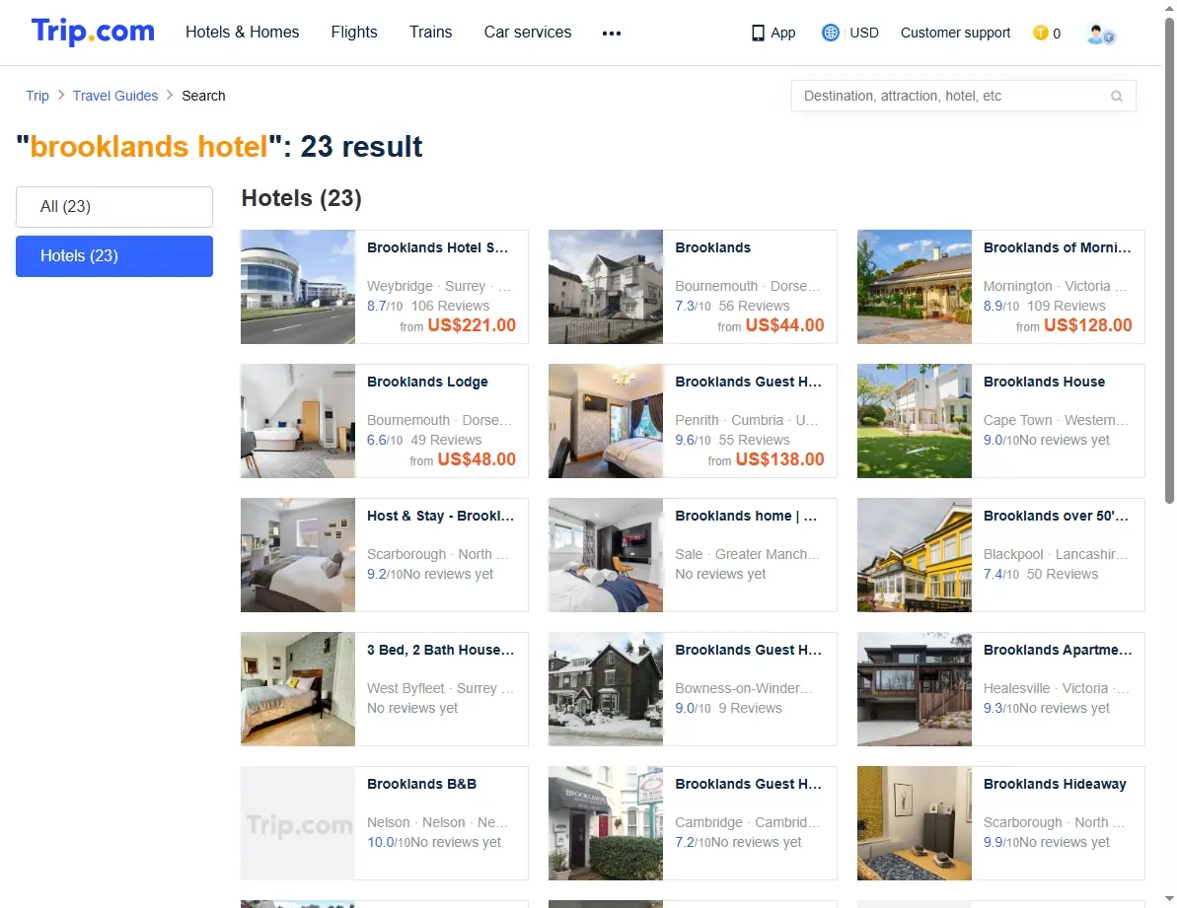Click the 50 Reviews text

[1063, 575]
